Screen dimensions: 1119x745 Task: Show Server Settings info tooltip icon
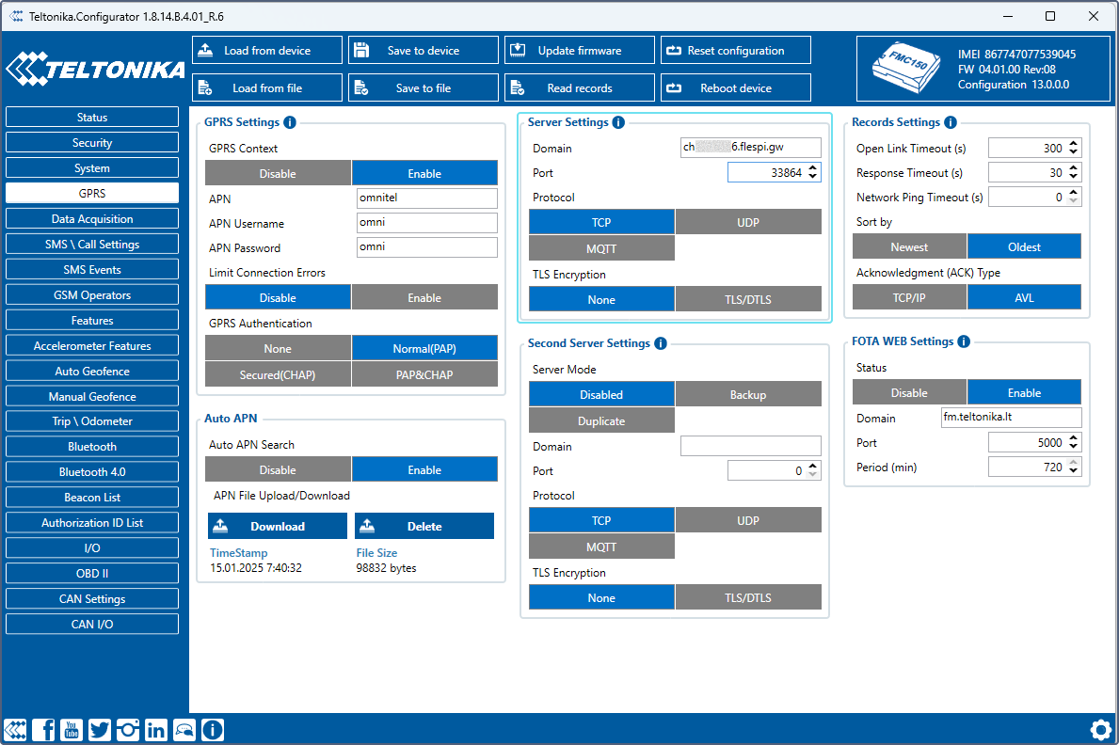[618, 122]
